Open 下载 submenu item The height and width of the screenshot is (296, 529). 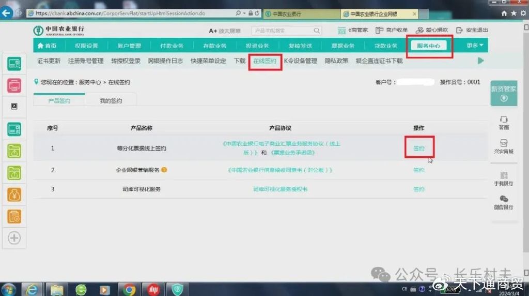click(240, 61)
